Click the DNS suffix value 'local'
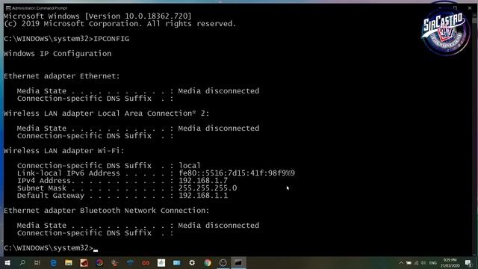The height and width of the screenshot is (269, 478). click(x=189, y=166)
